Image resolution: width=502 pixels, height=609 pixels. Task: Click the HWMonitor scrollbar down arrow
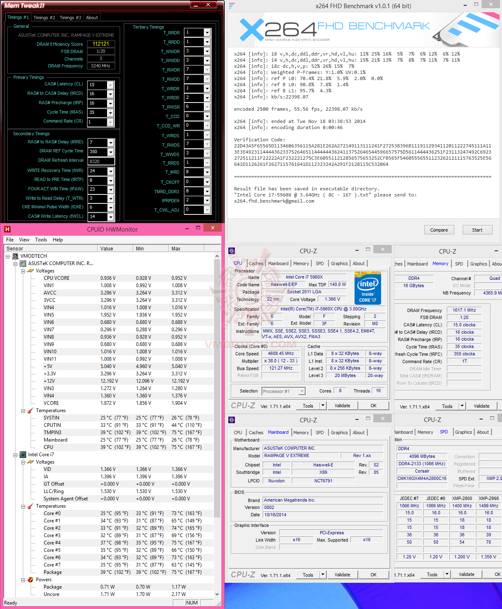(x=217, y=594)
